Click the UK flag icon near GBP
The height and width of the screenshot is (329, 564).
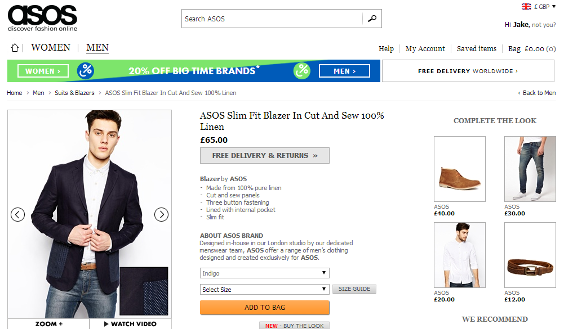coord(525,6)
